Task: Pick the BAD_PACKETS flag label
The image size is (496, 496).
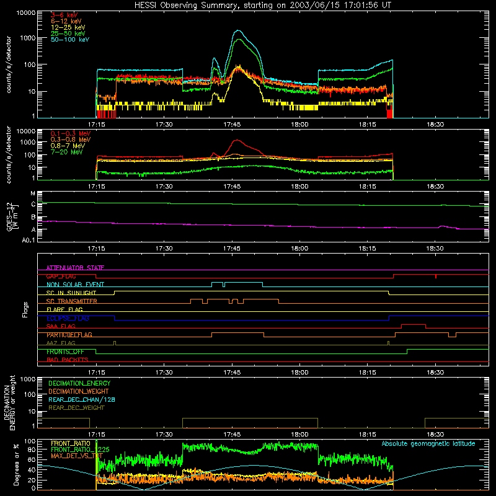Action: [68, 360]
